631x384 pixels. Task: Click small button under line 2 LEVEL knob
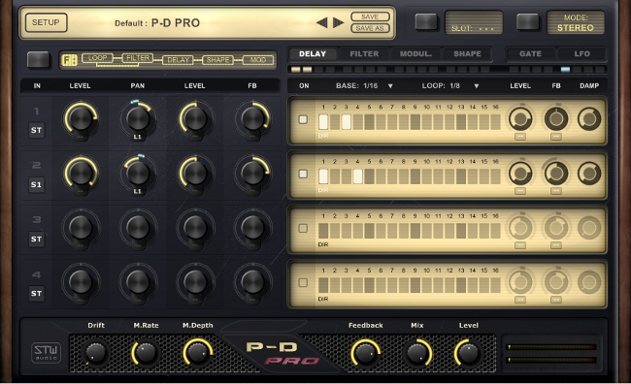520,191
